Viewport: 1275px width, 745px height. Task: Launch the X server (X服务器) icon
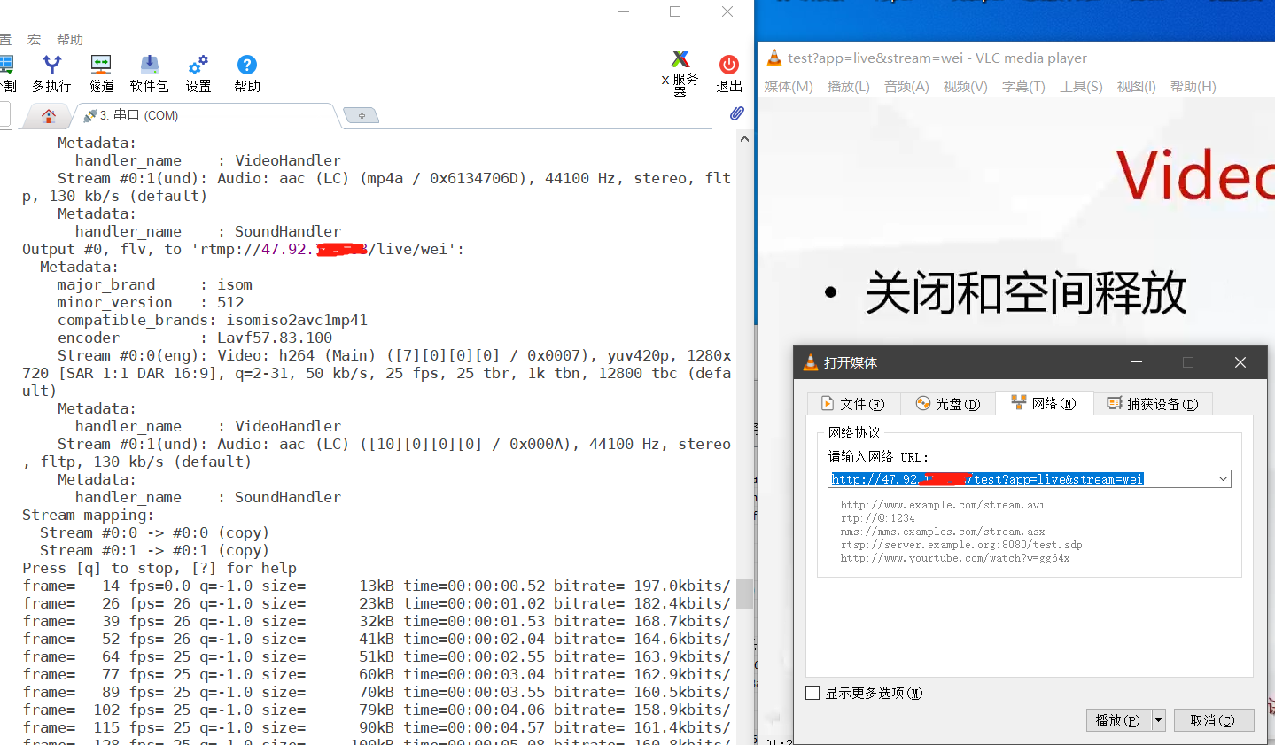[x=680, y=74]
